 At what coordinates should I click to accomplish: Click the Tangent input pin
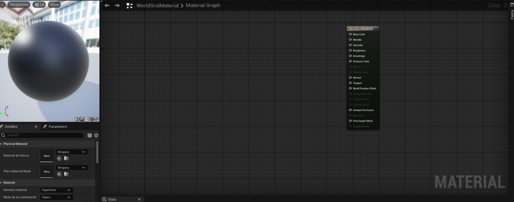(x=350, y=83)
